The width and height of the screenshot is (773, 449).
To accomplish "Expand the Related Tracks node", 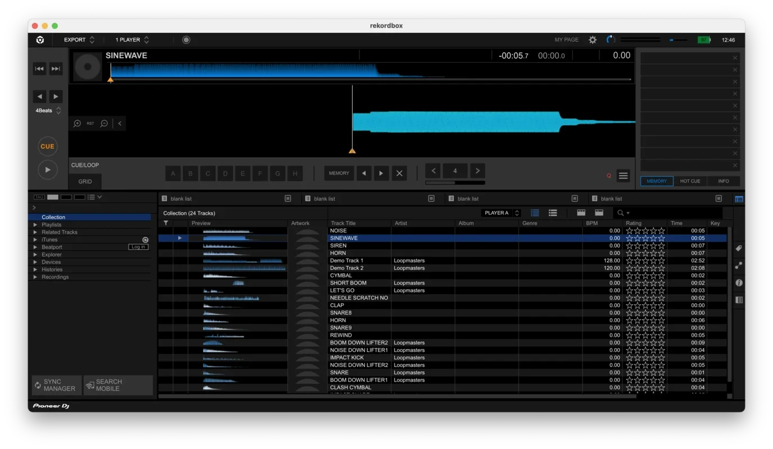I will point(35,232).
